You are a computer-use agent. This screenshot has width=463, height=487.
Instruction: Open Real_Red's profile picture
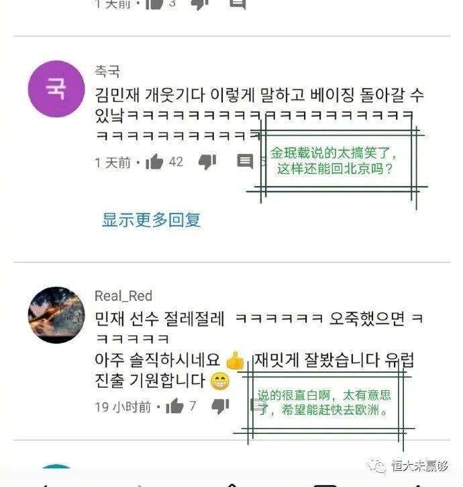(56, 315)
